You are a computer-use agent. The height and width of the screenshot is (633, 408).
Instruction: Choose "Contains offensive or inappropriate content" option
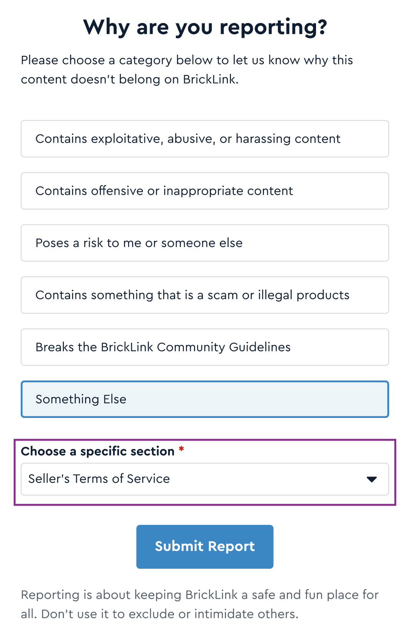(x=205, y=191)
